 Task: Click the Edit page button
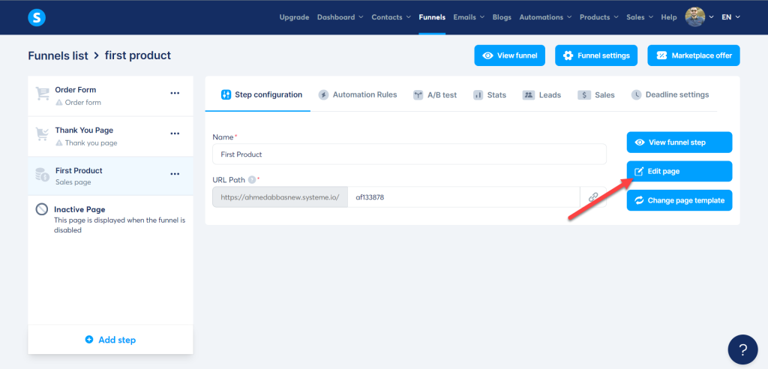(x=679, y=171)
